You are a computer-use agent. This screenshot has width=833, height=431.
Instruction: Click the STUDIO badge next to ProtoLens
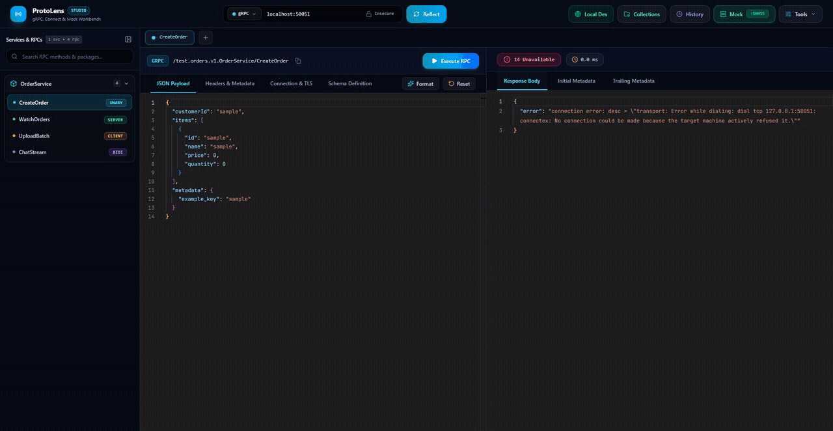click(x=79, y=10)
